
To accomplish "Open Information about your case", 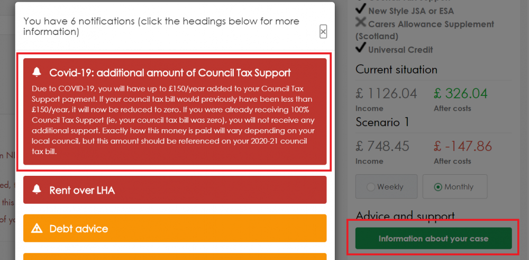I will [434, 238].
